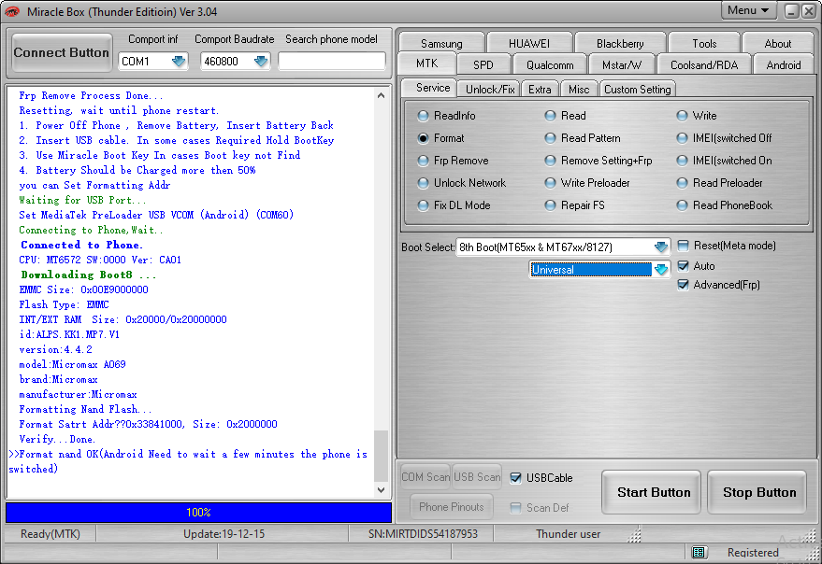This screenshot has height=564, width=822.
Task: Open the About tab
Action: [x=777, y=44]
